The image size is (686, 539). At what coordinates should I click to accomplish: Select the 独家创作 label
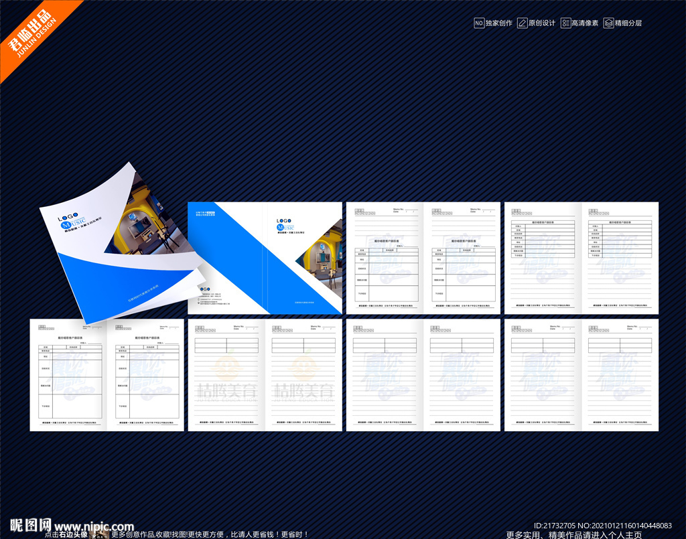pyautogui.click(x=499, y=23)
